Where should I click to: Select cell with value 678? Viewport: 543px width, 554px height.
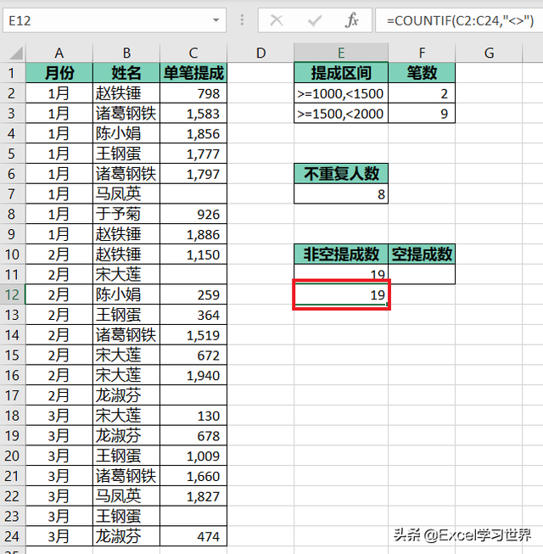pos(193,435)
